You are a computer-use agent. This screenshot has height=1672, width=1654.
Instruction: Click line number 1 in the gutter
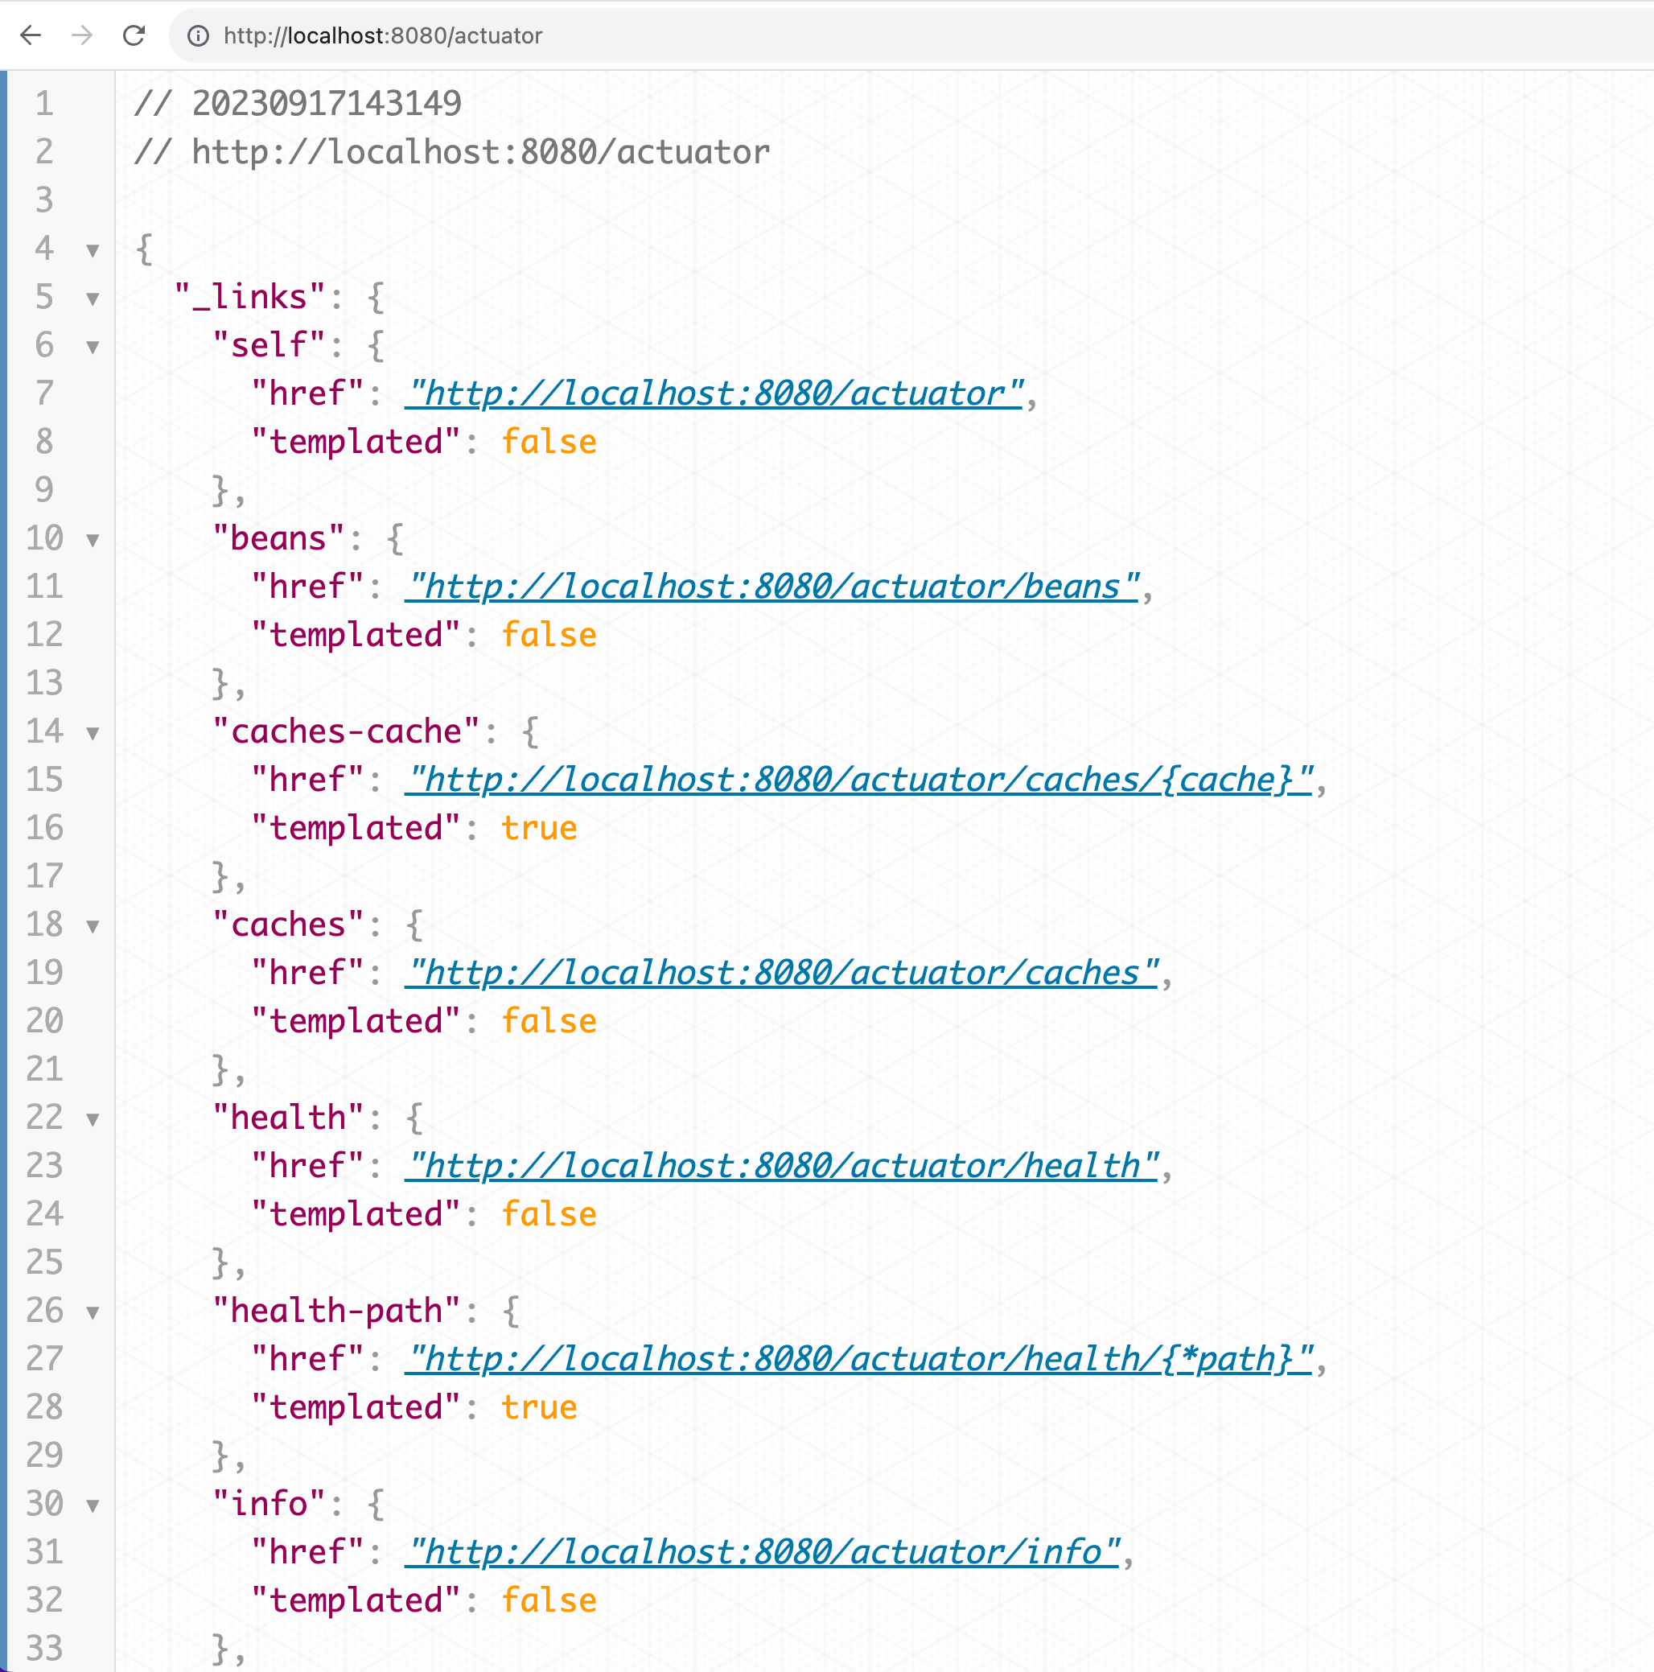click(44, 104)
